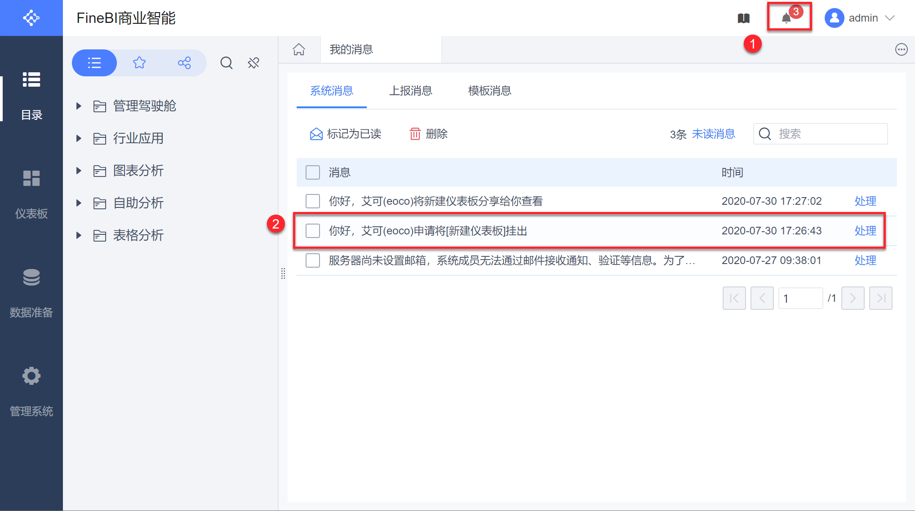915x511 pixels.
Task: Switch to 上报消息 tab
Action: click(x=410, y=91)
